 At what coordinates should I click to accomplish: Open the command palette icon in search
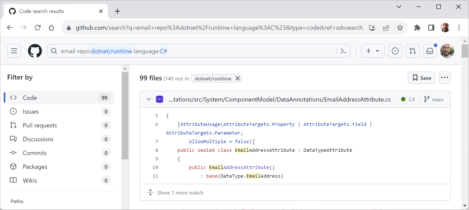(343, 51)
